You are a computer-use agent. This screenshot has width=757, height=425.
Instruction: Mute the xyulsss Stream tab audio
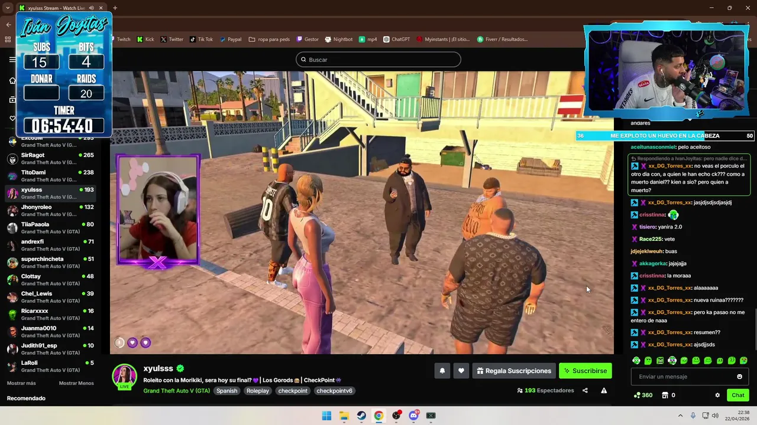(91, 8)
